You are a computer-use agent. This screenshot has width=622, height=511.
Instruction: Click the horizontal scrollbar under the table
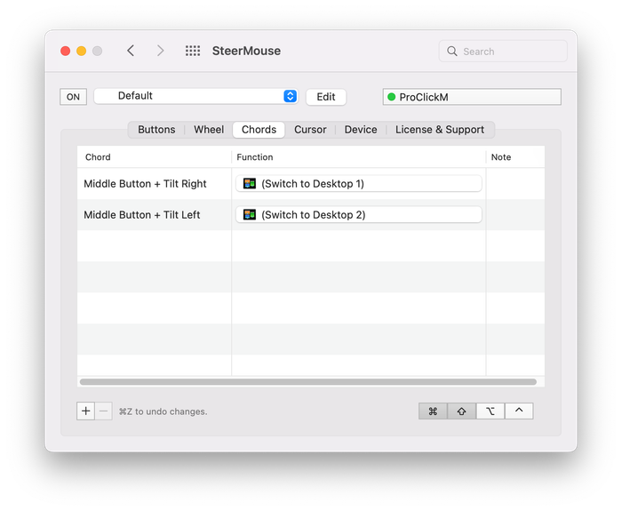pyautogui.click(x=307, y=381)
